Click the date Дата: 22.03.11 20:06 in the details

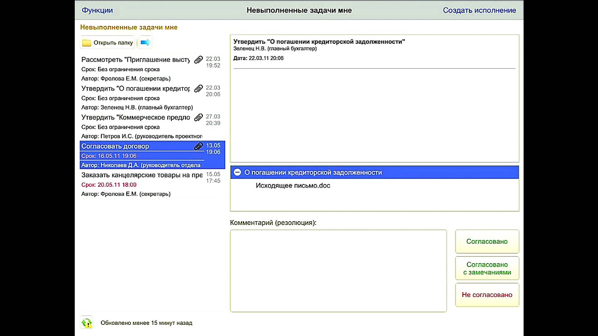[258, 58]
